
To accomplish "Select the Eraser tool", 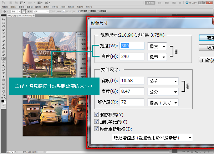I will coord(4,55).
